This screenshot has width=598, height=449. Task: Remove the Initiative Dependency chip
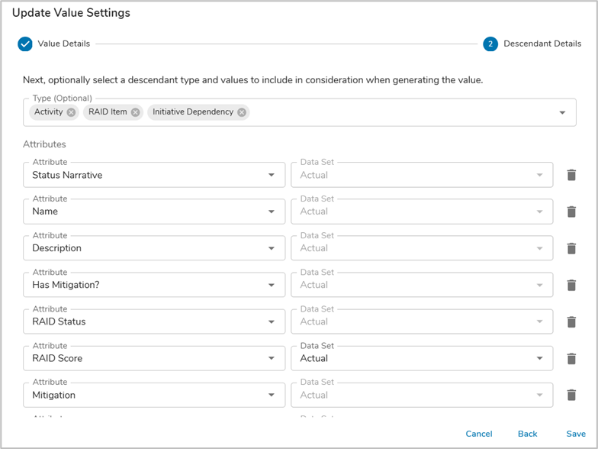pos(242,112)
